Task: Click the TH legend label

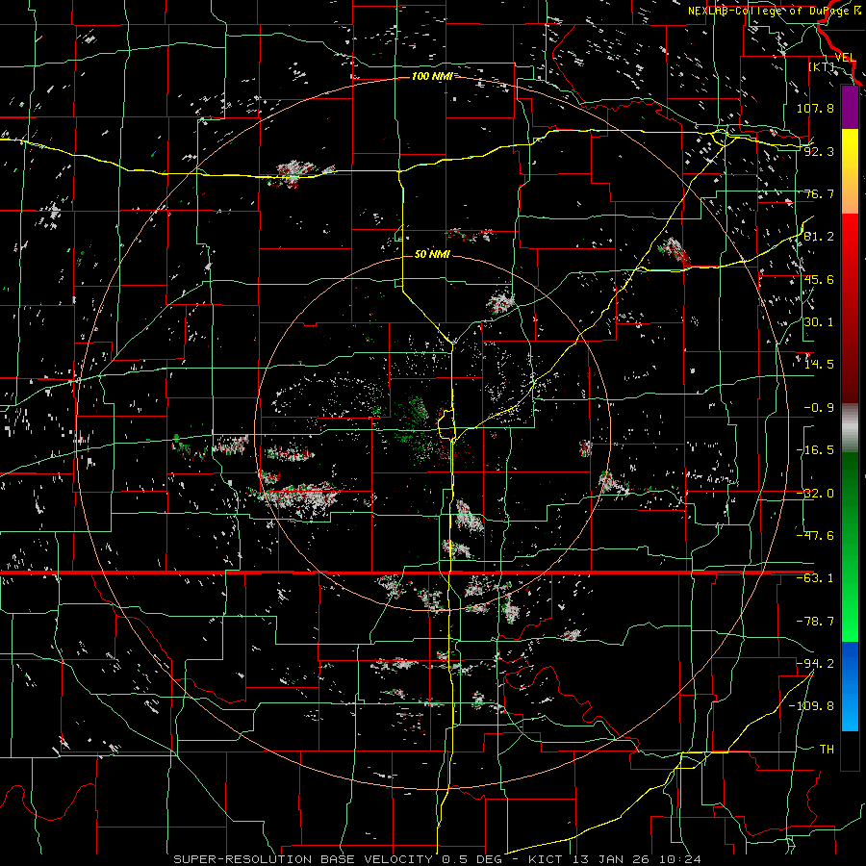Action: [827, 750]
